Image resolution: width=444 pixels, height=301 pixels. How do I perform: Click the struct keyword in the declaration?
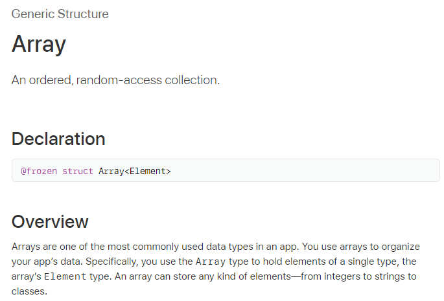[x=78, y=171]
